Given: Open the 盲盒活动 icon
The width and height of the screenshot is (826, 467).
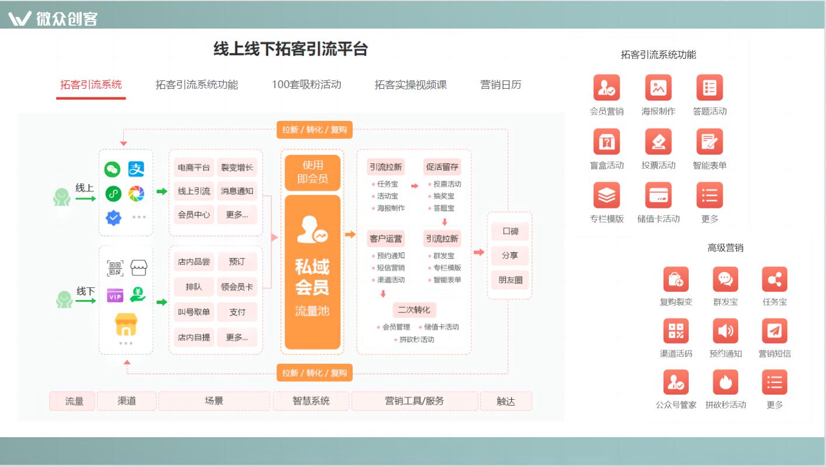Looking at the screenshot, I should (x=606, y=141).
